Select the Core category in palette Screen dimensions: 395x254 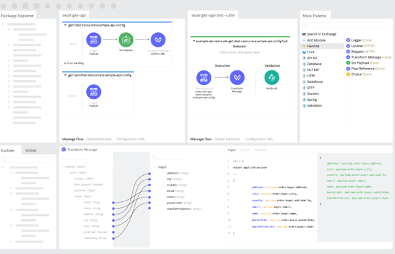[308, 52]
